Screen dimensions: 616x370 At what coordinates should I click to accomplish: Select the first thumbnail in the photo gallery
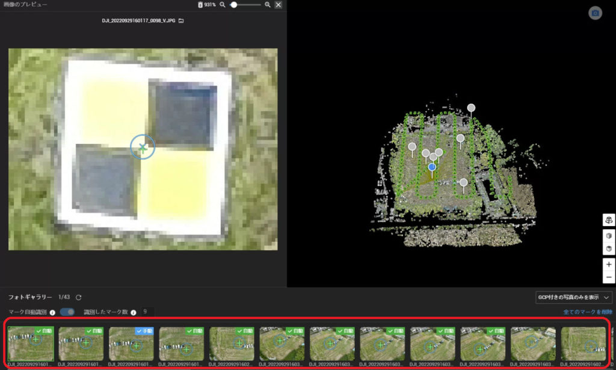pos(31,344)
